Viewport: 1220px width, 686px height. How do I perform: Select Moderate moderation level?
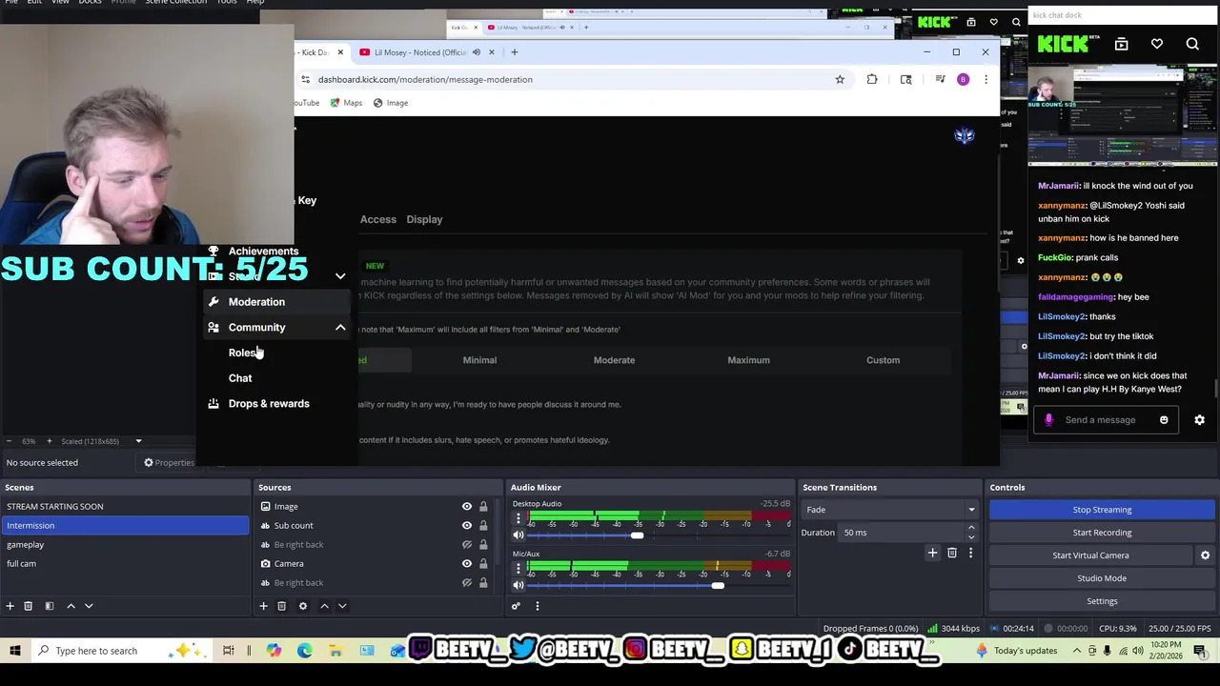(614, 360)
